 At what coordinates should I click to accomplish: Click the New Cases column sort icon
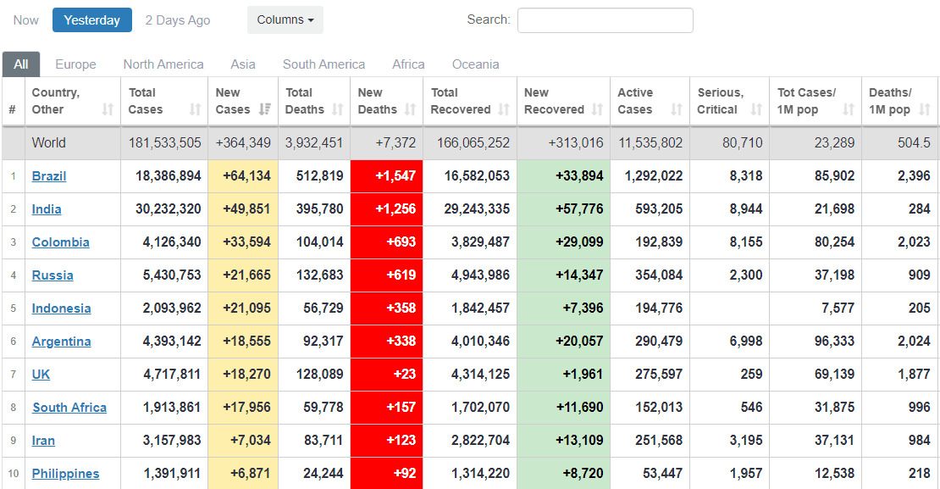[x=265, y=109]
